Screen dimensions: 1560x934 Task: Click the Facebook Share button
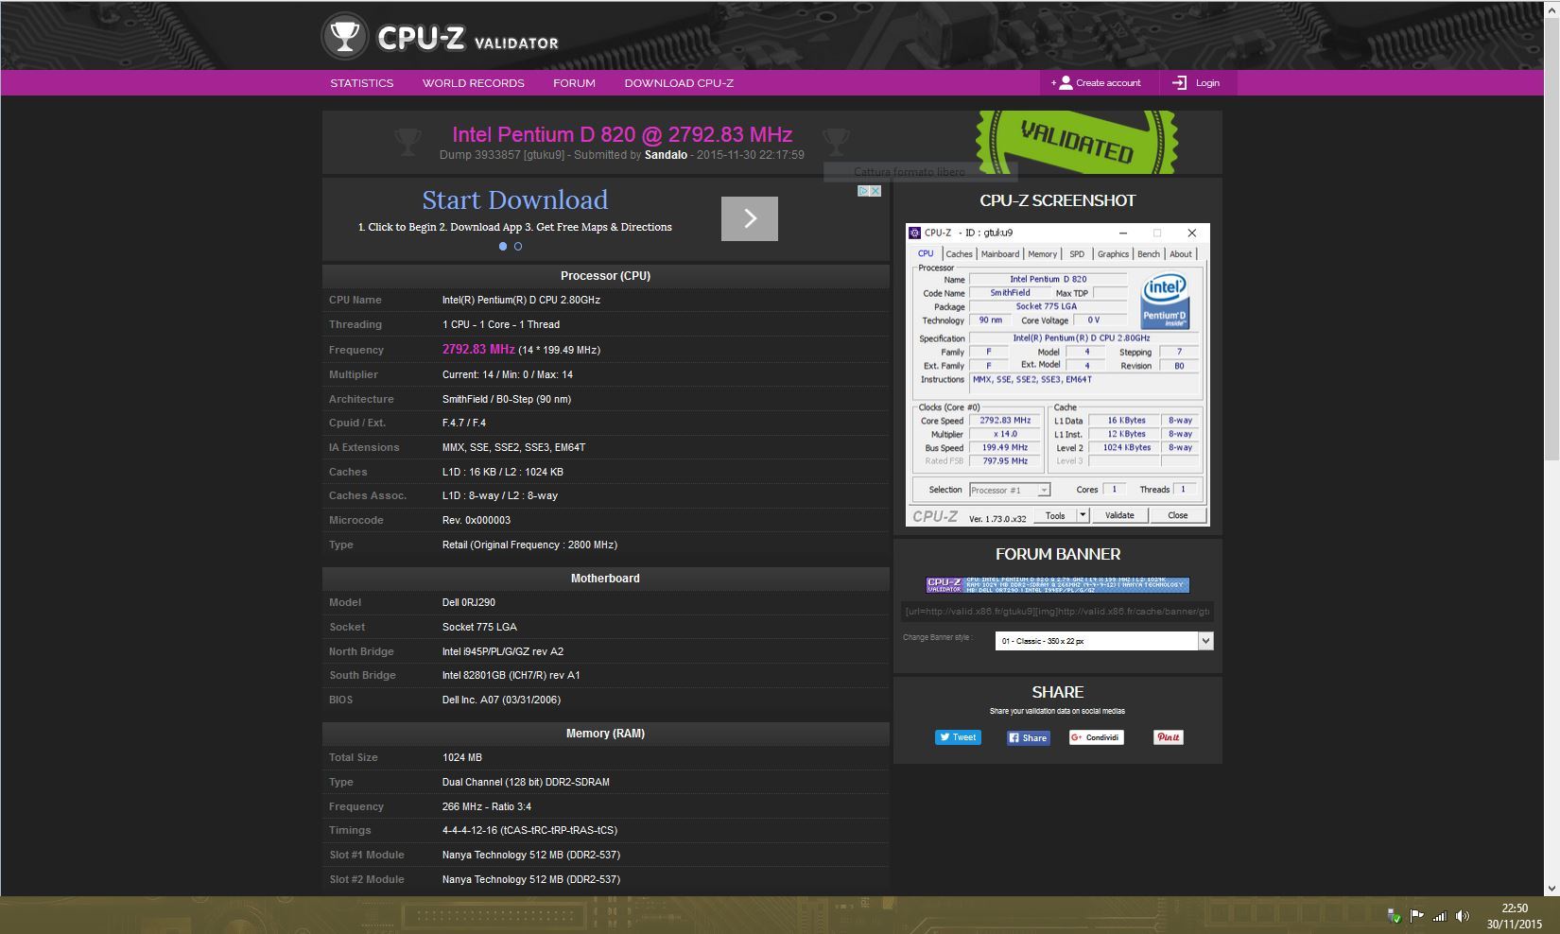tap(1028, 737)
